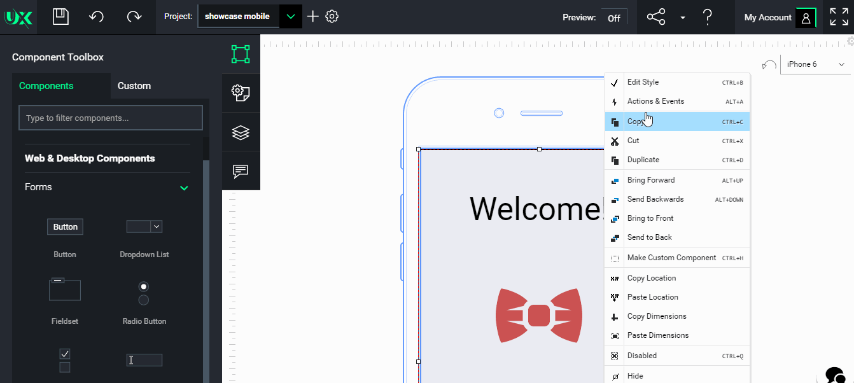This screenshot has height=383, width=854.
Task: Save project with floppy disk icon
Action: (60, 17)
